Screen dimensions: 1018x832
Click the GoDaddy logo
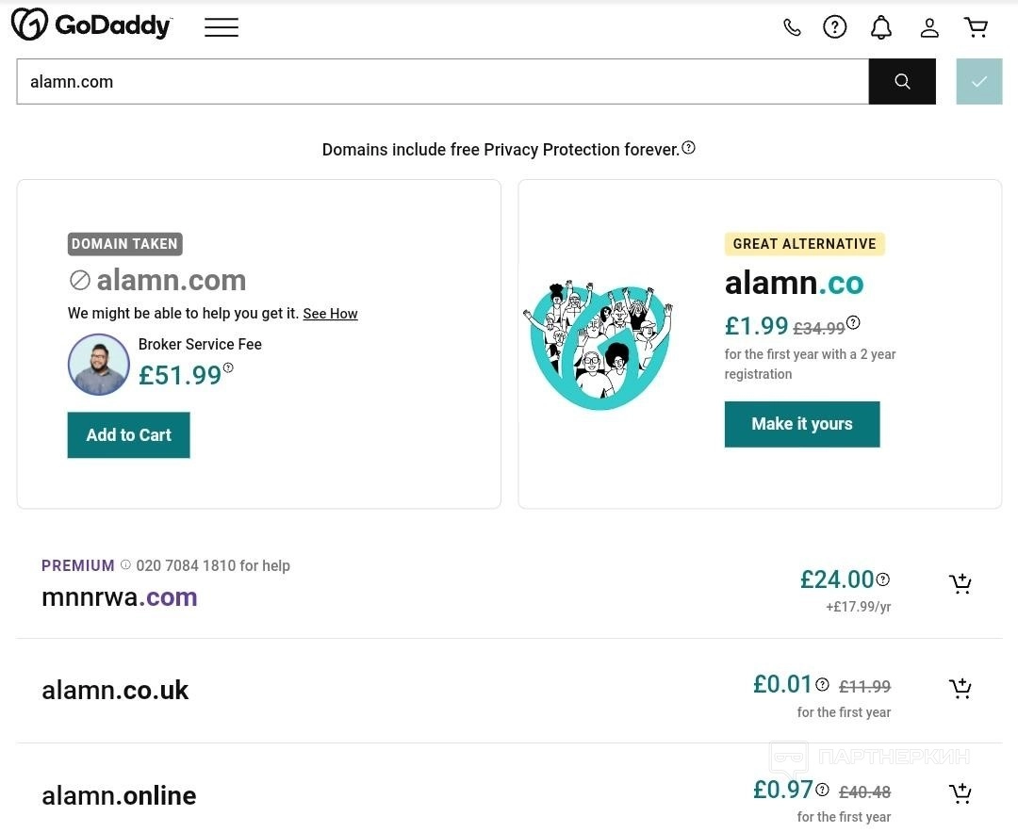[91, 25]
